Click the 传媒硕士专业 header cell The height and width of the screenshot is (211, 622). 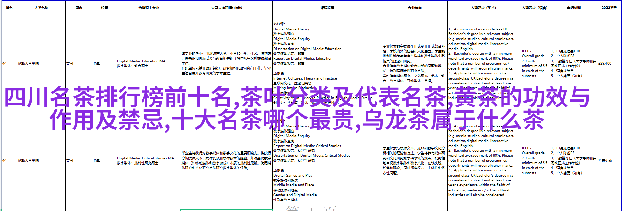(148, 8)
